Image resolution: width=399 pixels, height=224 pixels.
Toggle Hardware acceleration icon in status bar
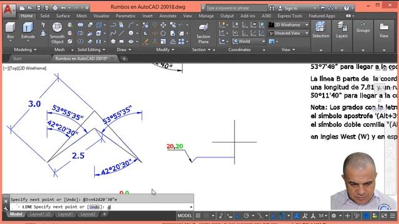pos(366,216)
